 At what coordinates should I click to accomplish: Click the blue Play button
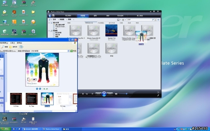point(104,94)
